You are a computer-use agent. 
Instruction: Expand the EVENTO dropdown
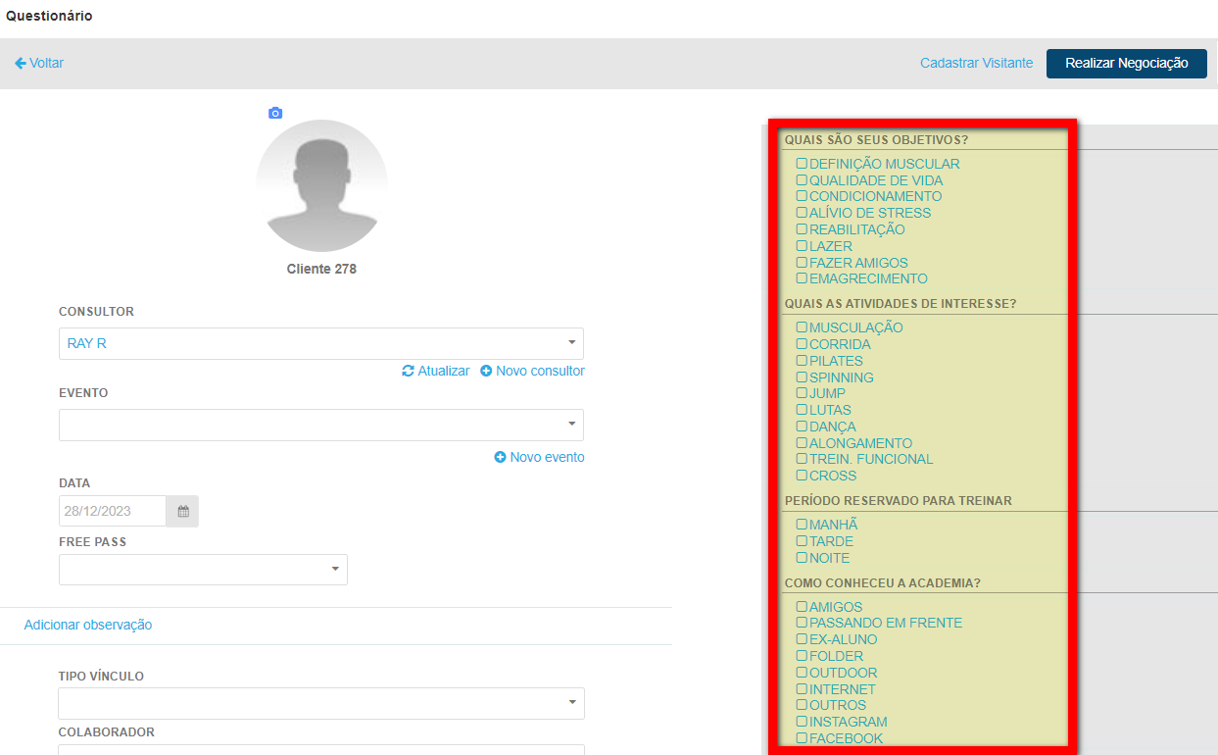point(320,426)
